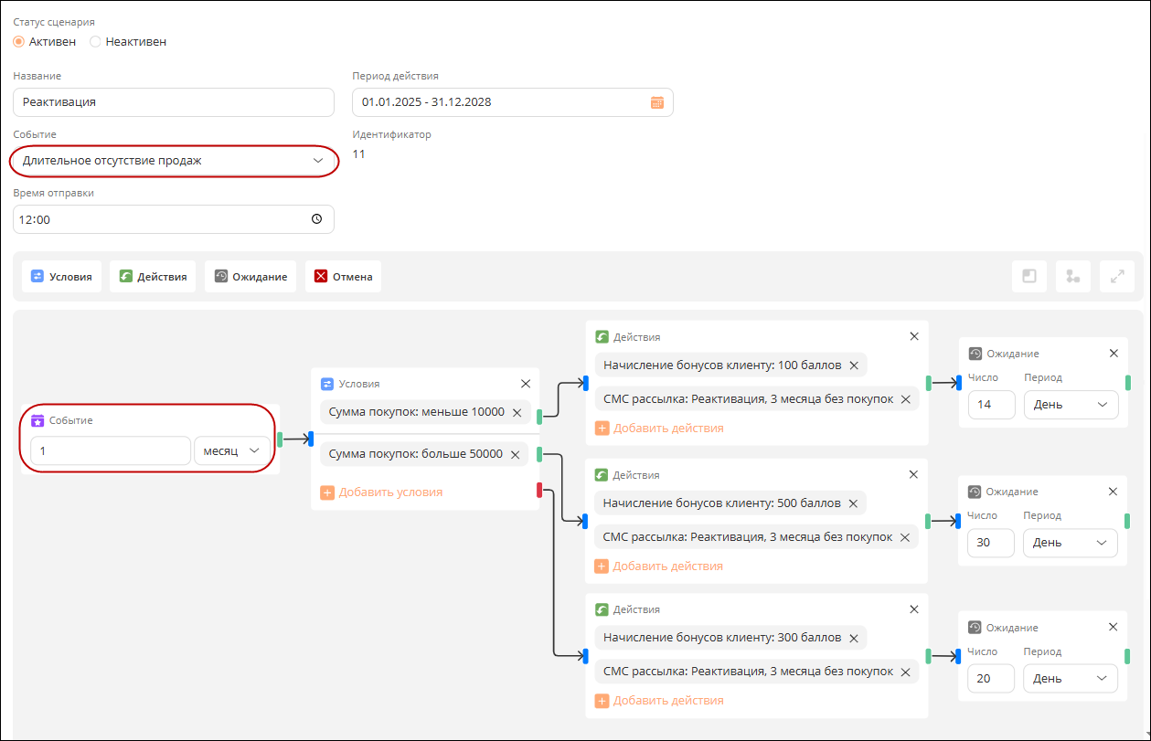The width and height of the screenshot is (1151, 741).
Task: Open calendar icon in Период действия field
Action: (x=656, y=102)
